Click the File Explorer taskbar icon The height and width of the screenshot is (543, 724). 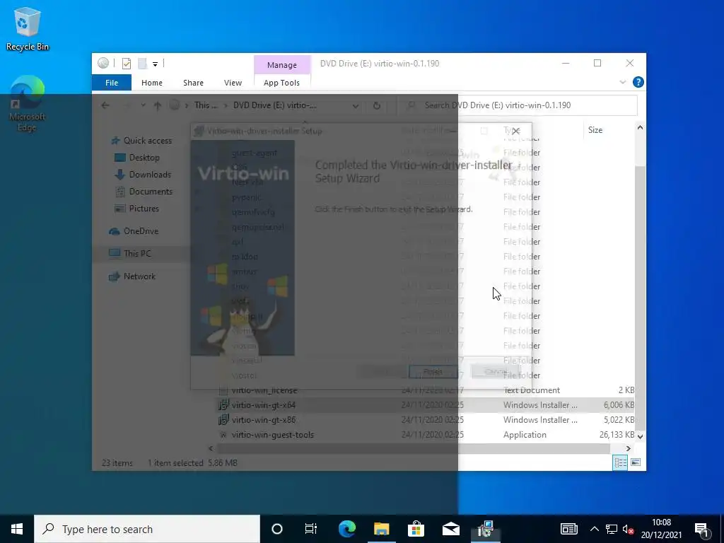point(381,529)
